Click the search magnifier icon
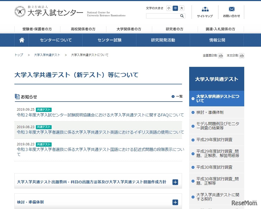 [182, 16]
